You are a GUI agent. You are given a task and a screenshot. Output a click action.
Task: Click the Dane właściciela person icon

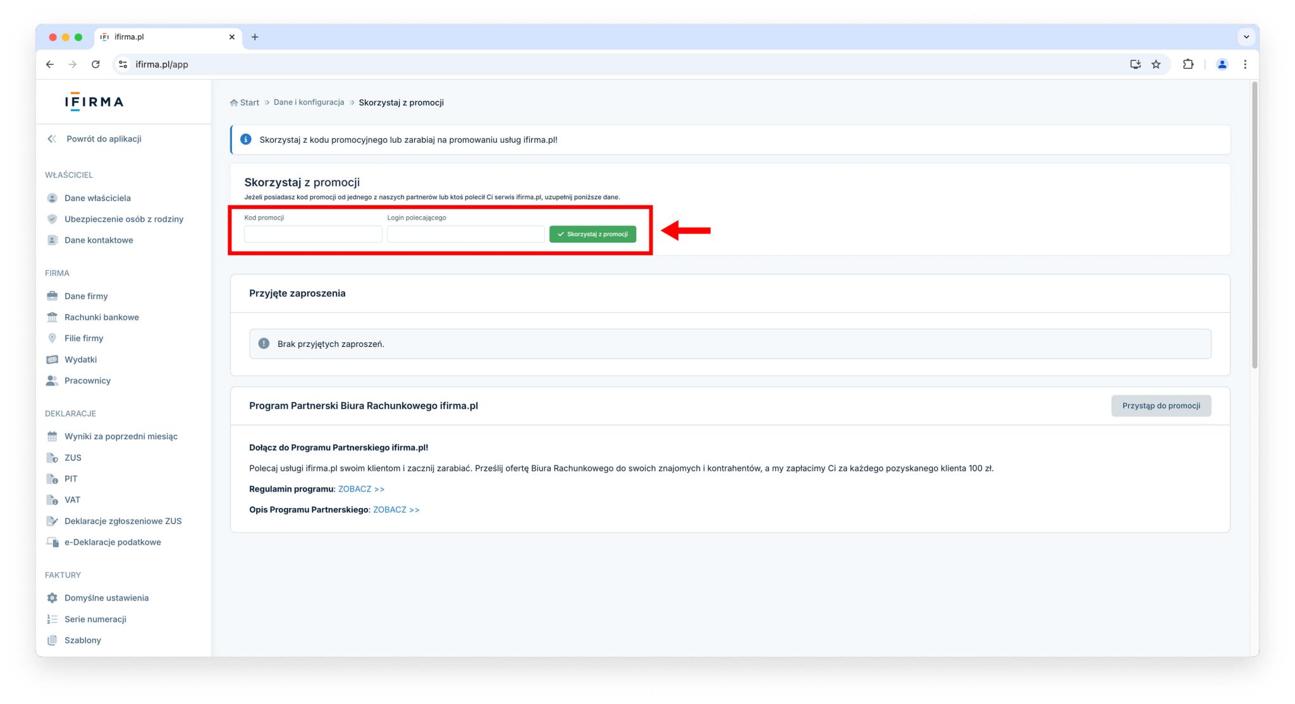52,198
